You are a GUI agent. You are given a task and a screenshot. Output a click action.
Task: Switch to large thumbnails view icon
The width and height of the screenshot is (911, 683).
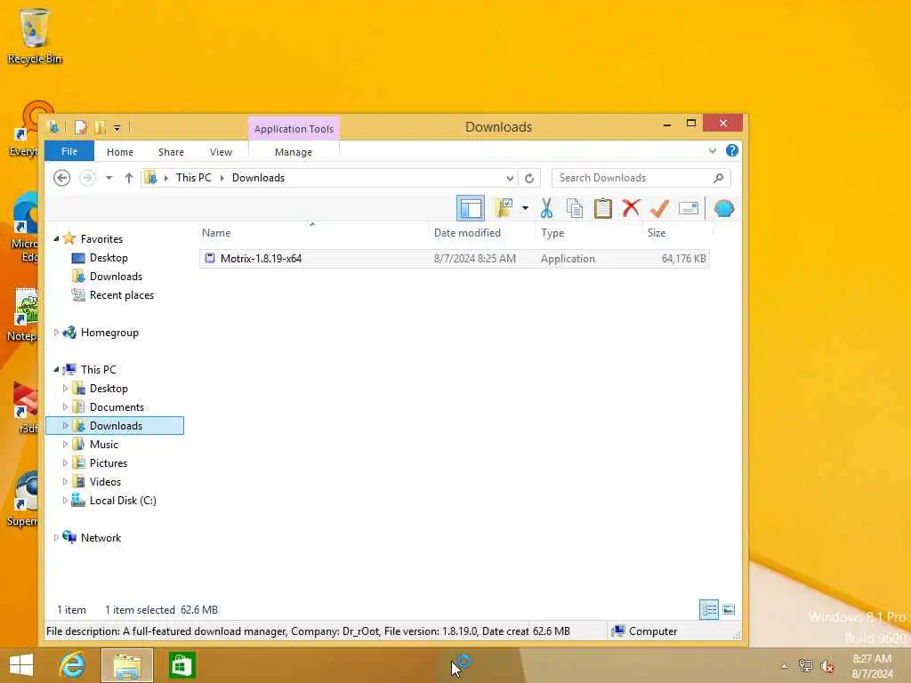tap(728, 610)
